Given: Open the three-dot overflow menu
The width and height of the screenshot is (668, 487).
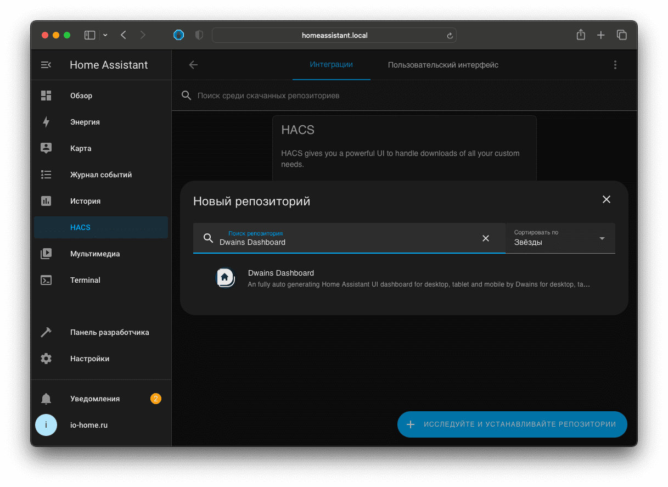Looking at the screenshot, I should [615, 65].
